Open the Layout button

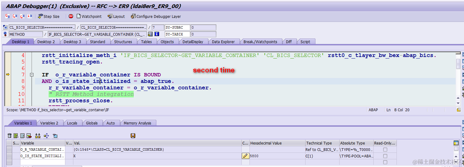click(116, 16)
